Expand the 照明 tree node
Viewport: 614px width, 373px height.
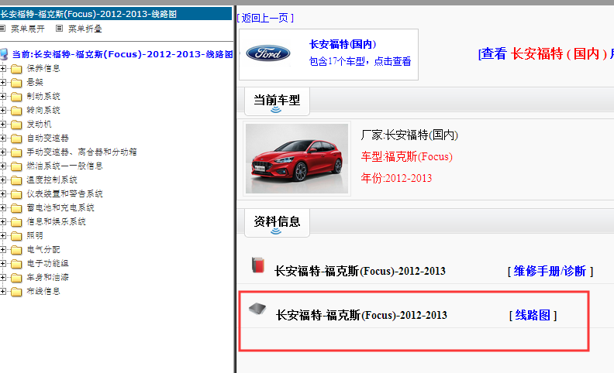(x=3, y=236)
